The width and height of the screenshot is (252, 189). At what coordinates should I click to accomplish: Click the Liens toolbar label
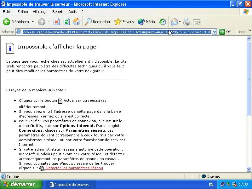coord(241,32)
